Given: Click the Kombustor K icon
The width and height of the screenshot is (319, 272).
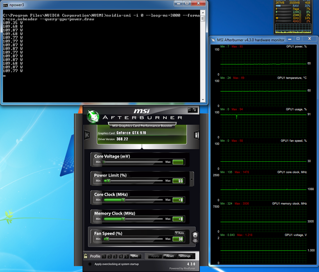Looking at the screenshot, I should 87,135.
